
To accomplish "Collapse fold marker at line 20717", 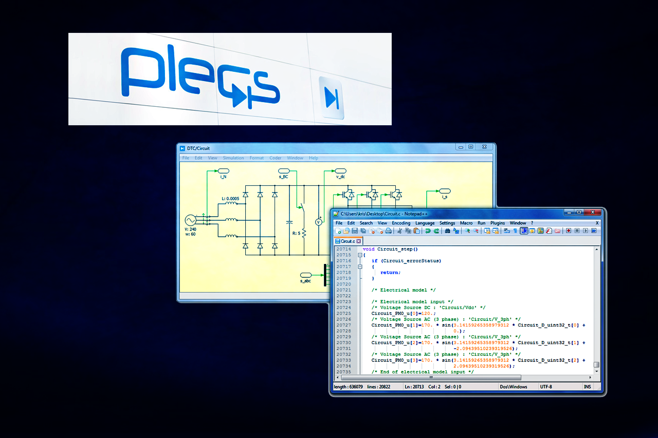I will point(360,266).
